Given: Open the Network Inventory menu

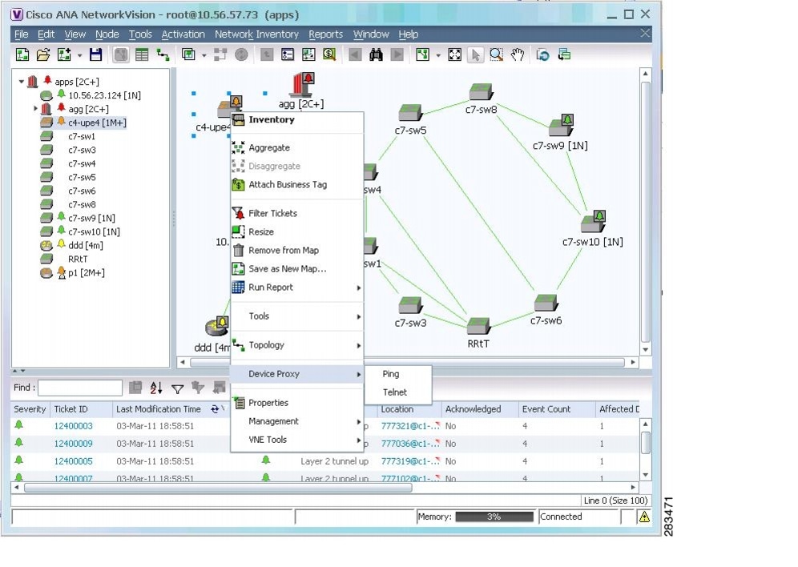Looking at the screenshot, I should click(x=256, y=34).
